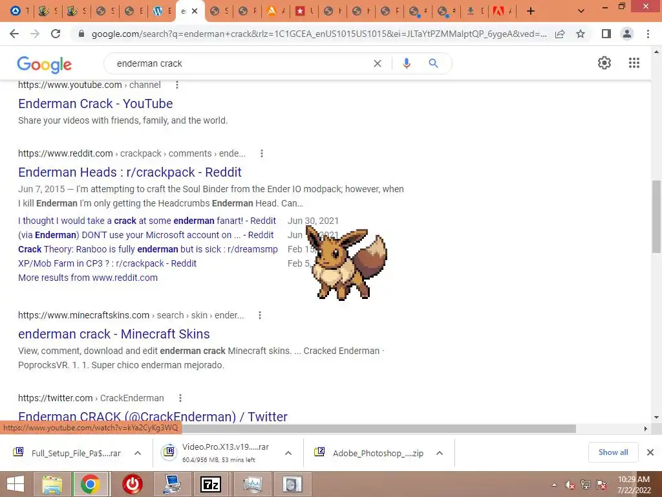Show hidden system tray icons

pos(554,485)
